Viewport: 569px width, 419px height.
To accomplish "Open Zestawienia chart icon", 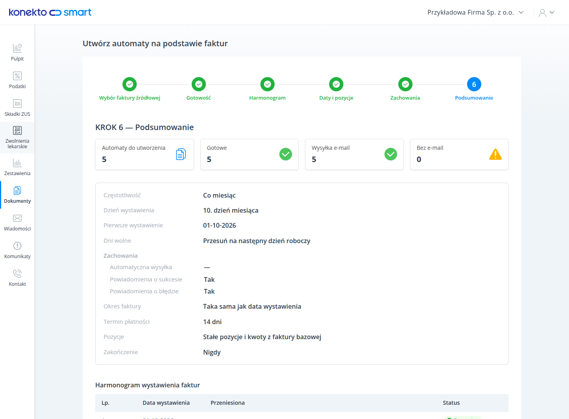I will (x=17, y=163).
